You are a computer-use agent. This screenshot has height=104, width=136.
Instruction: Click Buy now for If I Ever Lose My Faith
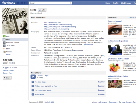101,86
